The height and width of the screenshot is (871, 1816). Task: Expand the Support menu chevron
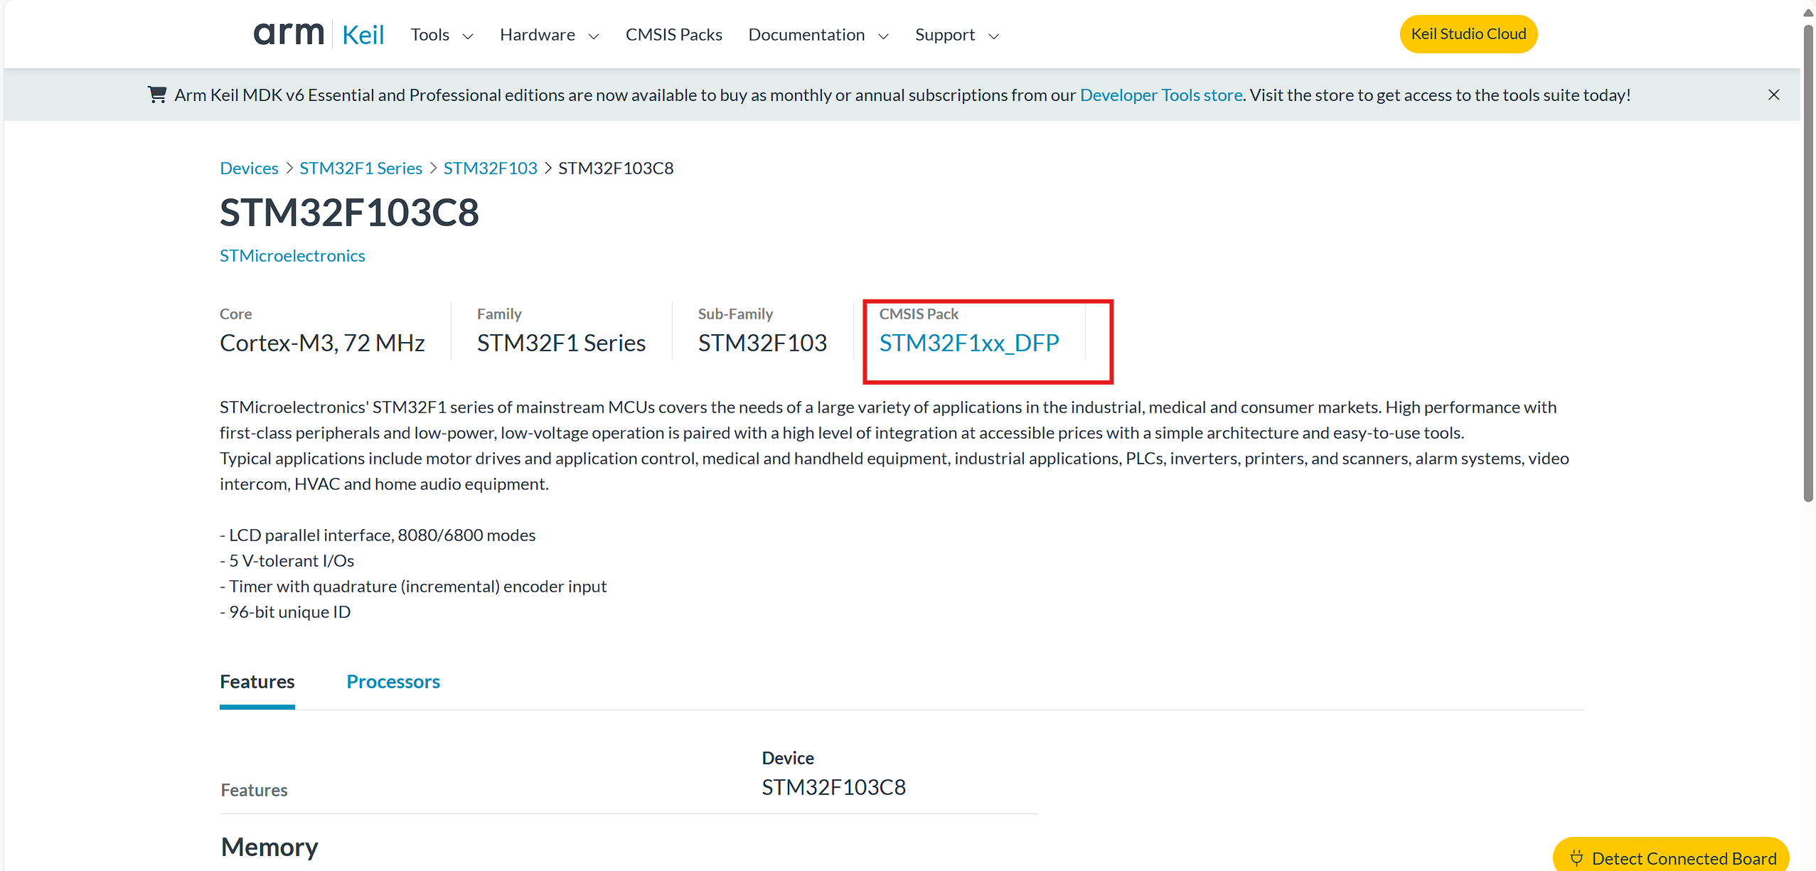994,36
